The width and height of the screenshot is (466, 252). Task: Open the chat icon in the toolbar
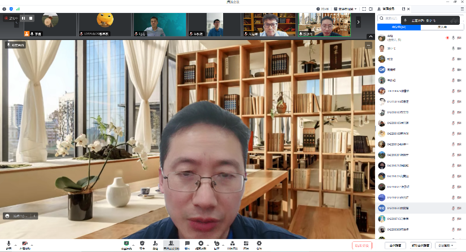[187, 244]
